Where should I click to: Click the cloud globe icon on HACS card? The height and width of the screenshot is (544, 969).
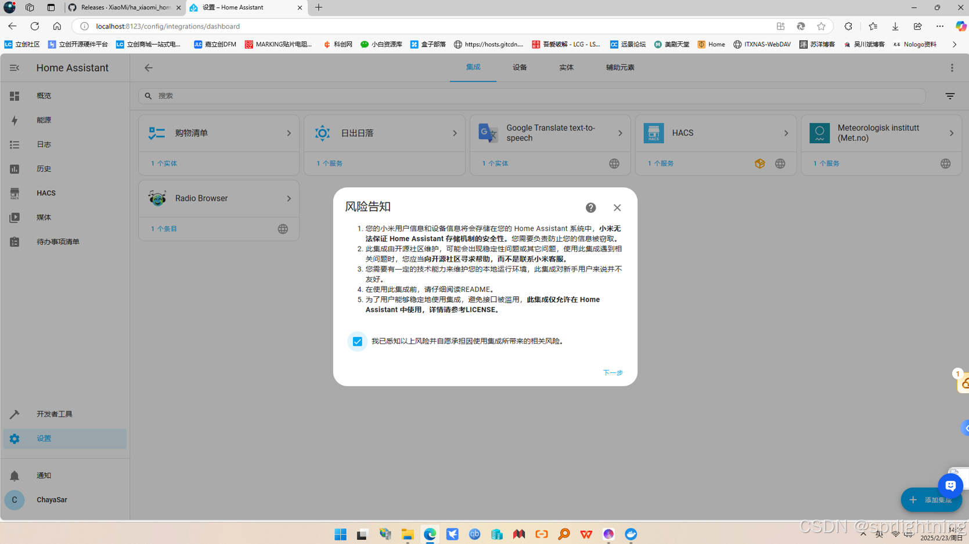point(780,164)
